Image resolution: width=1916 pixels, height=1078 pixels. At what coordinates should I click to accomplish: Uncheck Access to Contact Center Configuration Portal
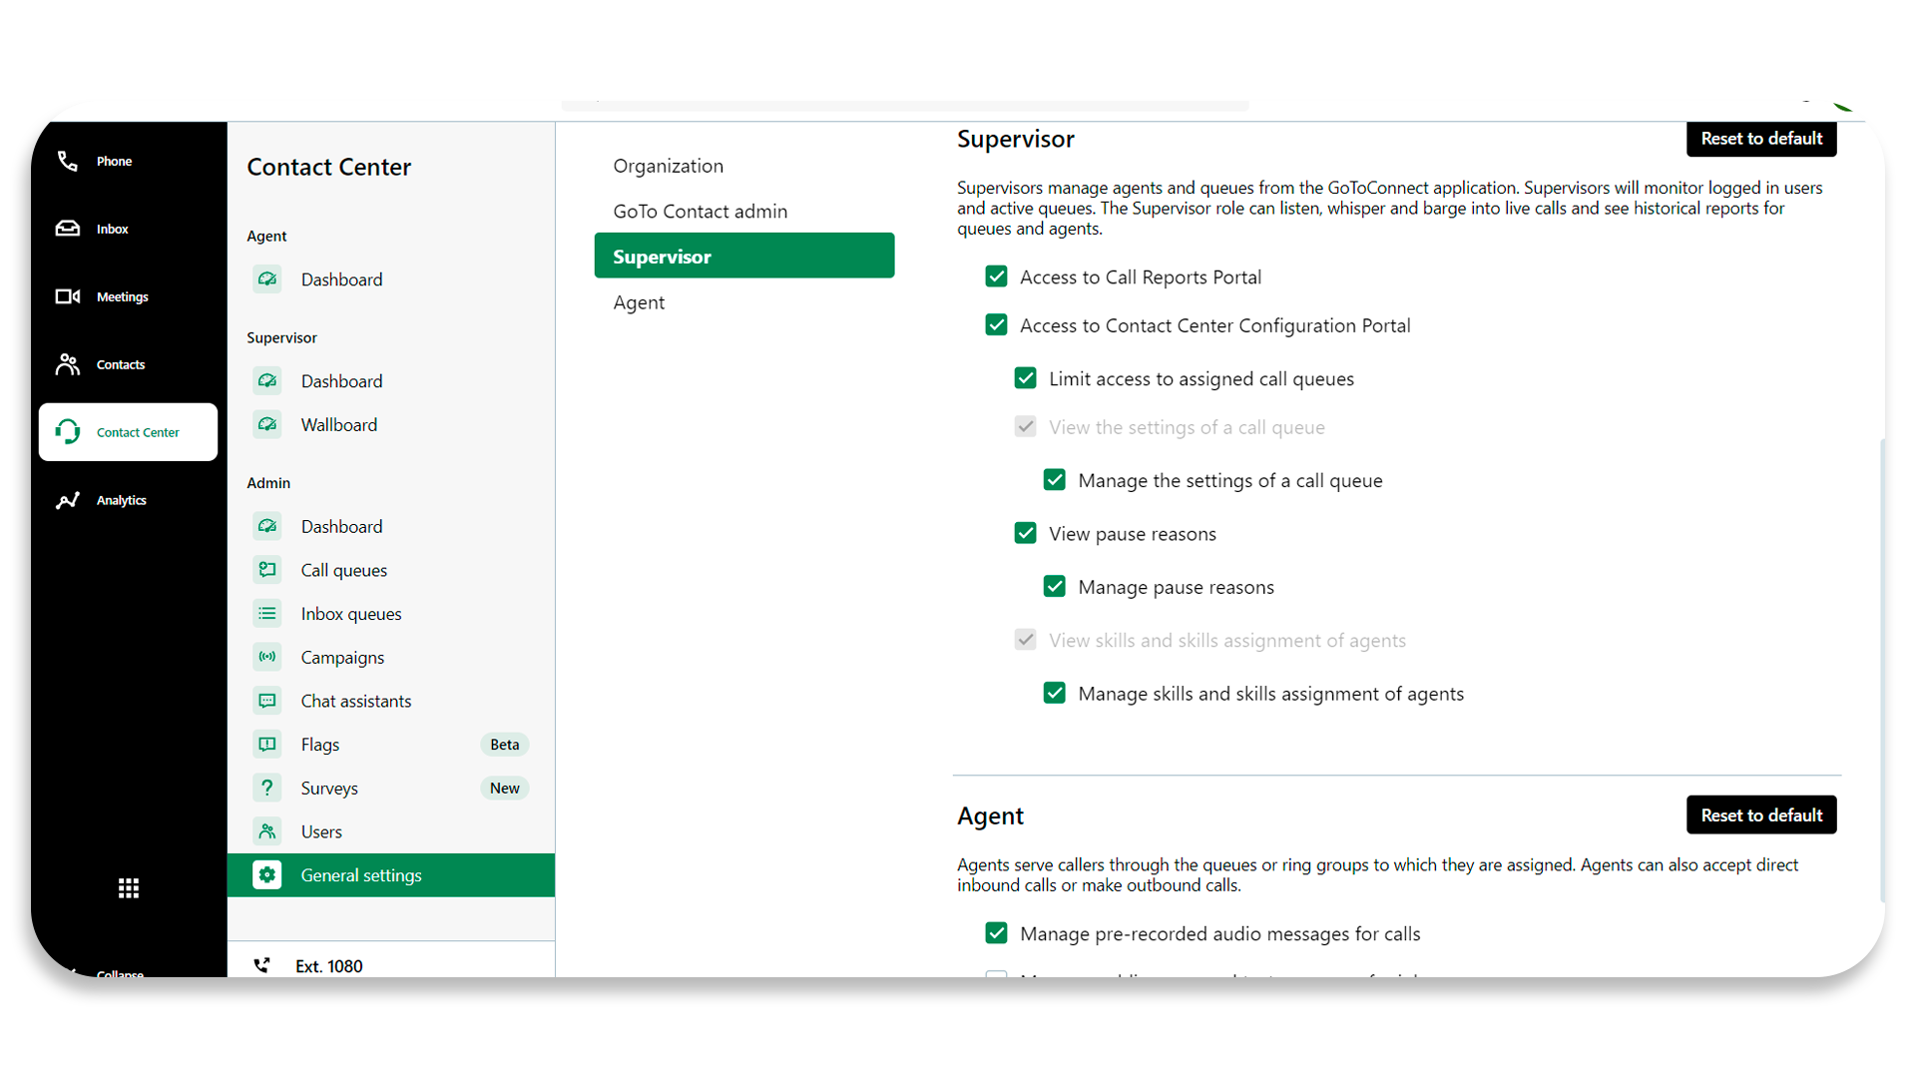[996, 325]
